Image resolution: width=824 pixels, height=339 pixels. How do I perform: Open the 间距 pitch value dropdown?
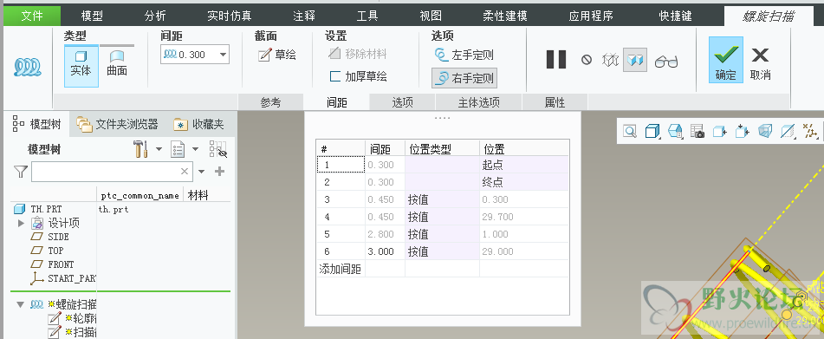(223, 55)
